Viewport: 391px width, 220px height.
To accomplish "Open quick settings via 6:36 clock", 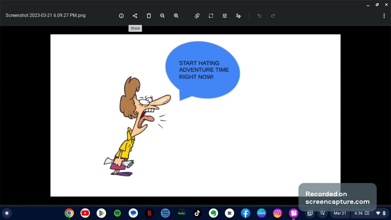I will 359,213.
